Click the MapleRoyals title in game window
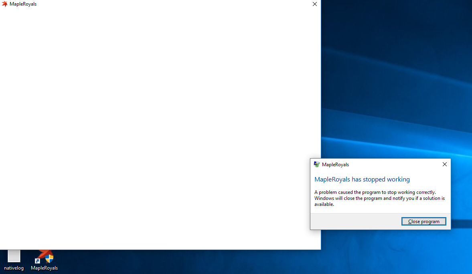472x274 pixels. pos(23,4)
